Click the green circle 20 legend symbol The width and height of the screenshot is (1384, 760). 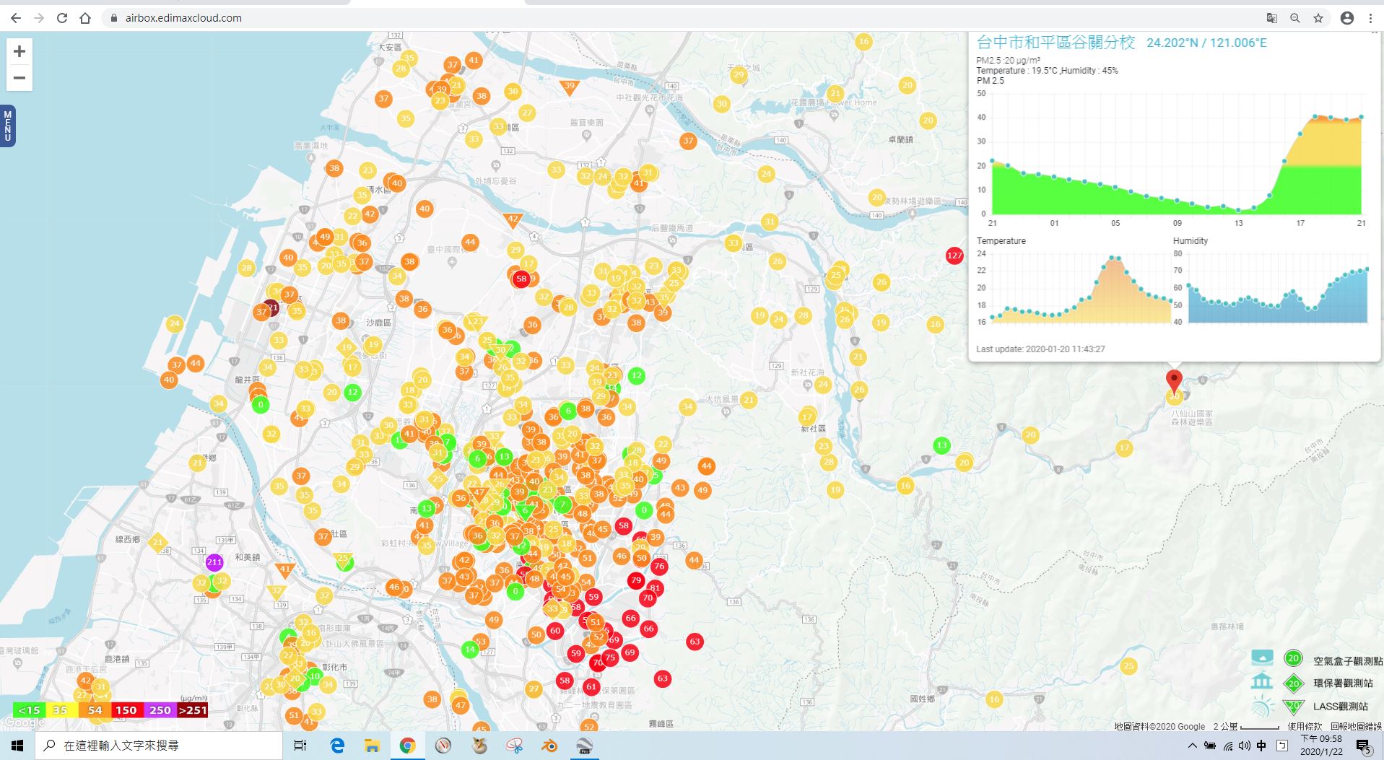tap(1293, 658)
